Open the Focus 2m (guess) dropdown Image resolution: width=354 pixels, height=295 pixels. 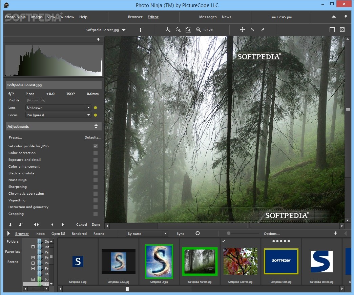point(88,115)
